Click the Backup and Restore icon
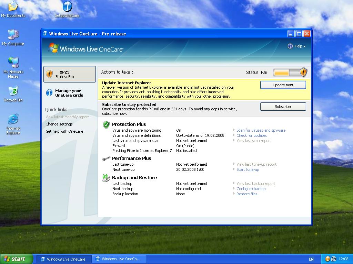The image size is (353, 264). 106,178
